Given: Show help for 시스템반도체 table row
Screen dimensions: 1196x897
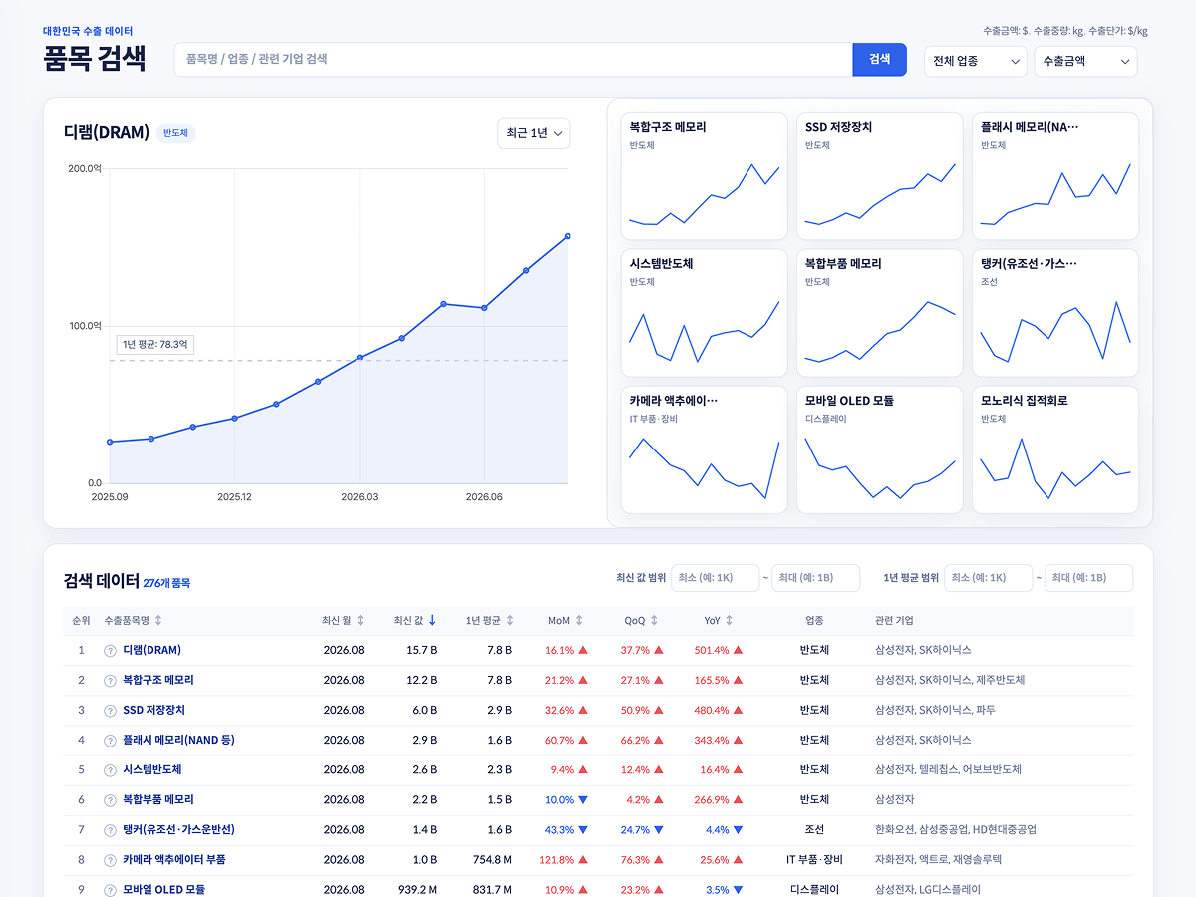Looking at the screenshot, I should [x=111, y=769].
